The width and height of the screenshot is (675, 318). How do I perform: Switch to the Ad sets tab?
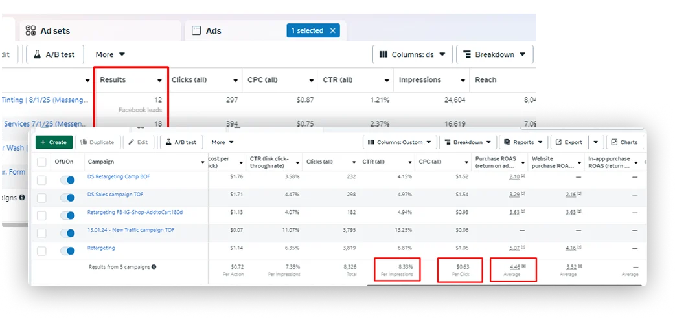(x=55, y=30)
